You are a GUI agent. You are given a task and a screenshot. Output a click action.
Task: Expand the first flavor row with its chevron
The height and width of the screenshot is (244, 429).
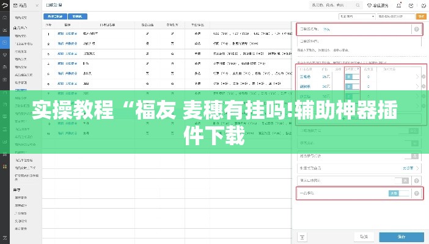tap(417, 77)
